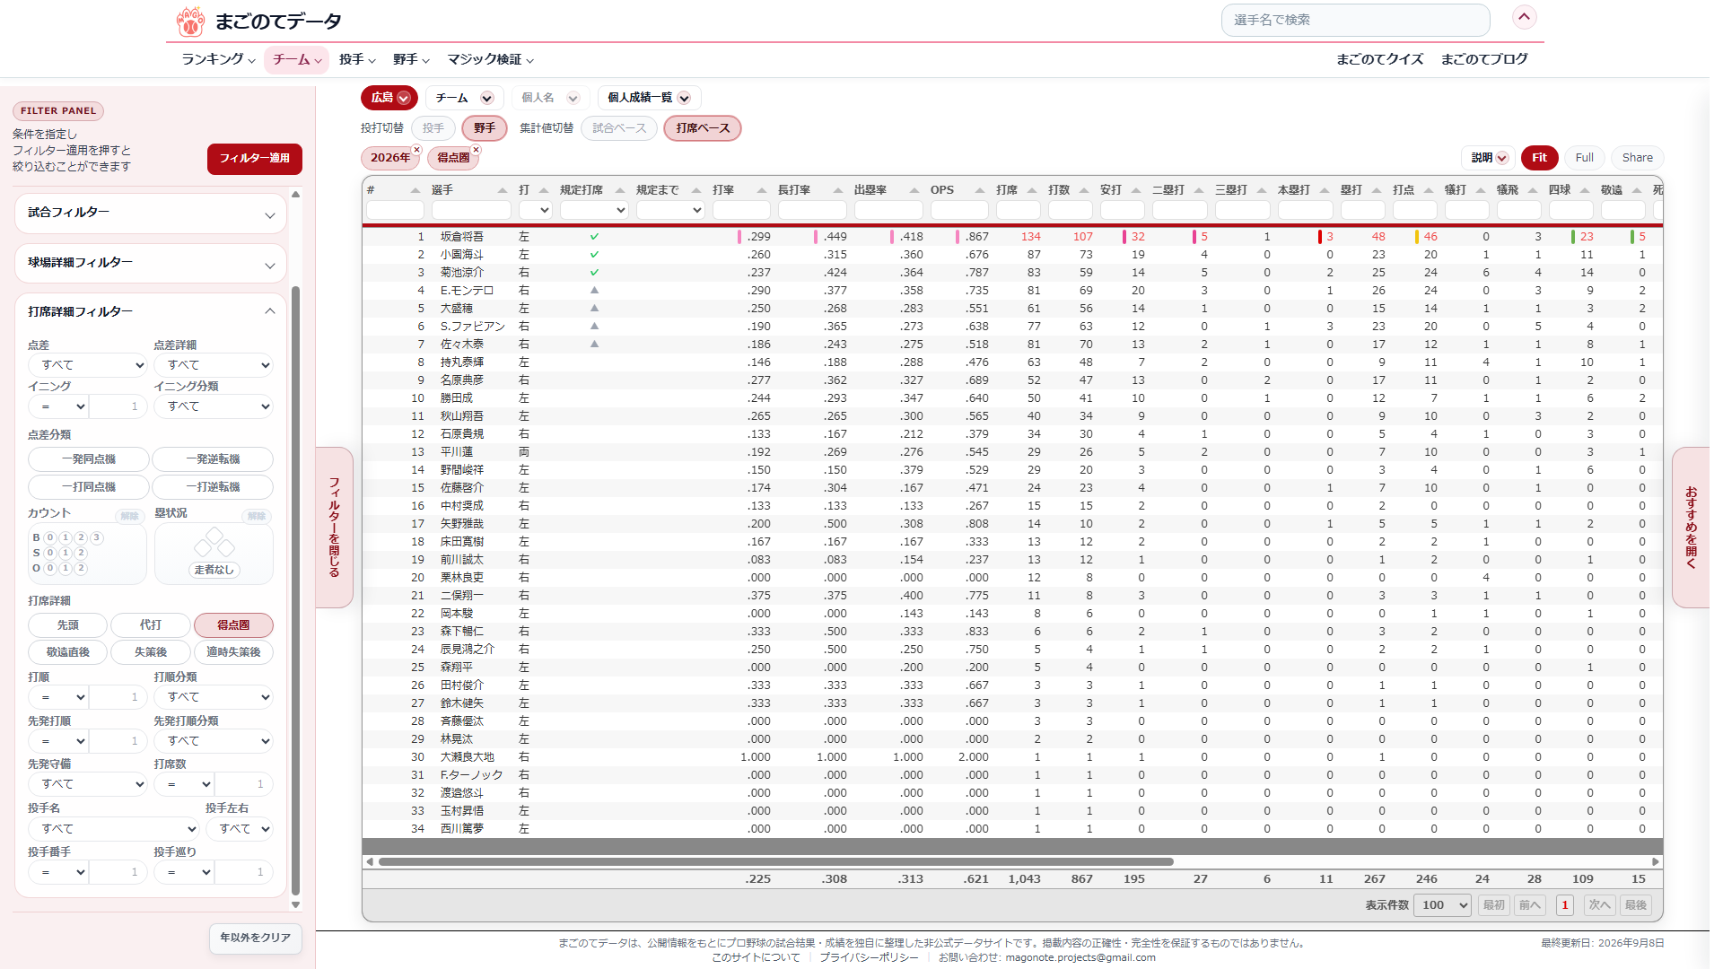Open the チーム menu

pyautogui.click(x=296, y=59)
